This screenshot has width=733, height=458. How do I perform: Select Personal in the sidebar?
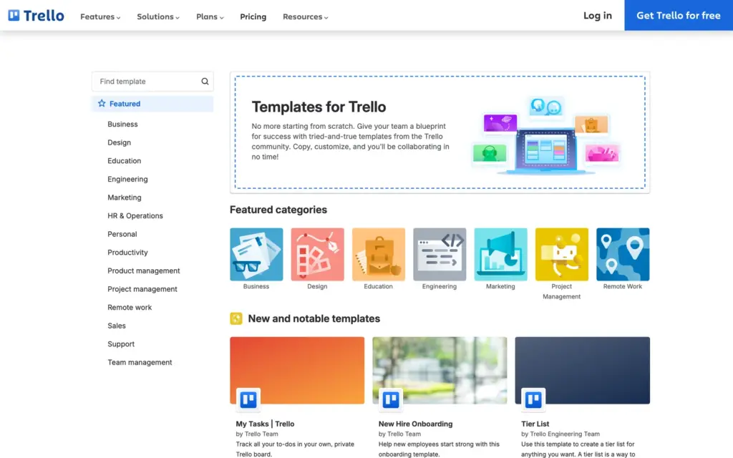[x=122, y=234]
